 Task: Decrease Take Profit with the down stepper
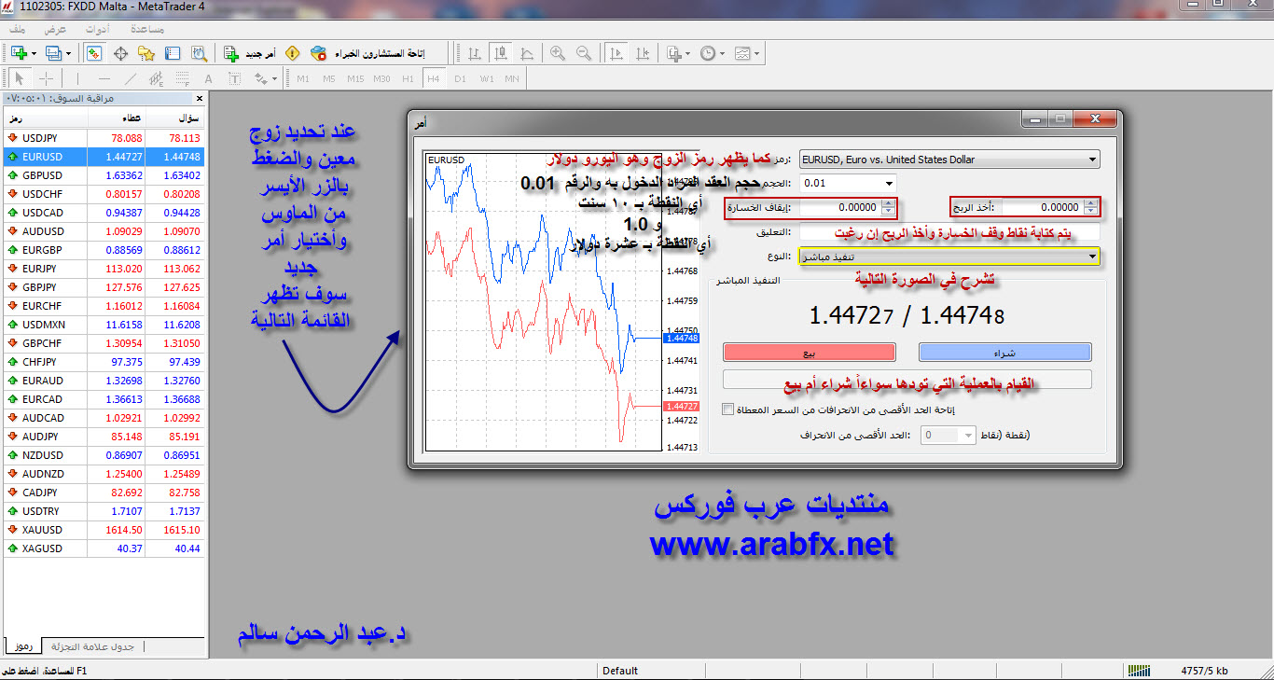pyautogui.click(x=1088, y=211)
